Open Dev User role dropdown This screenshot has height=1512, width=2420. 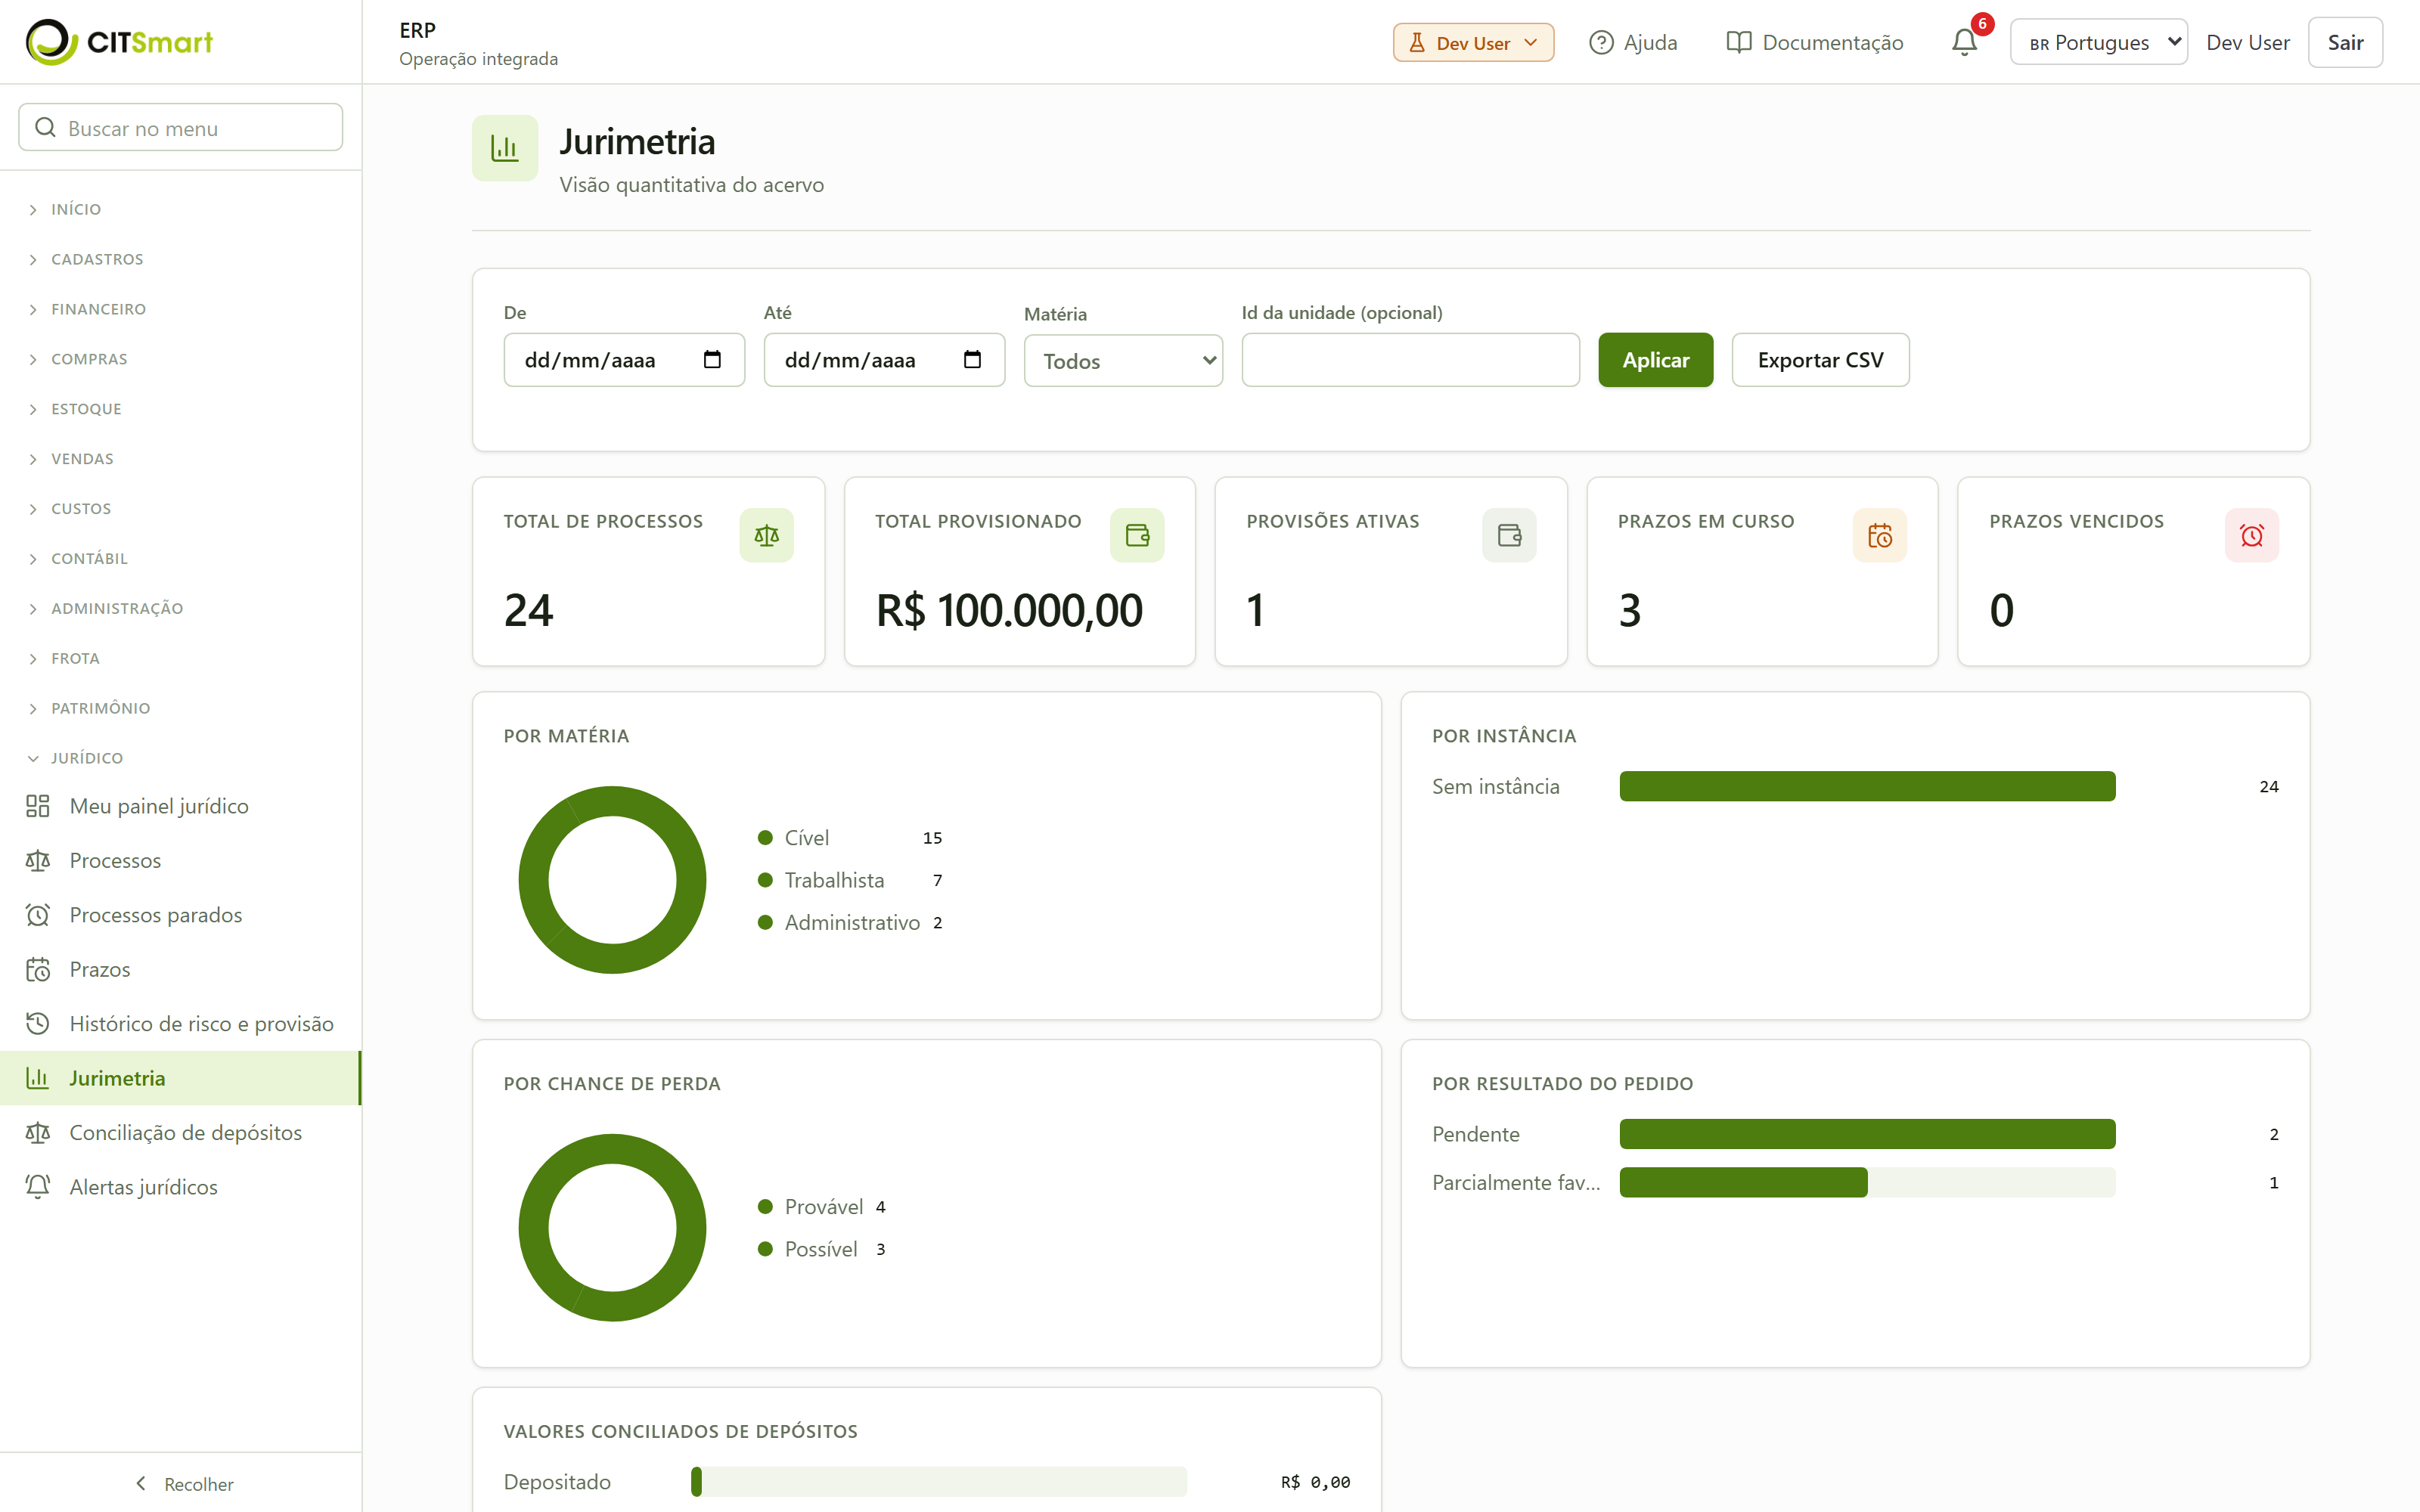pos(1473,43)
